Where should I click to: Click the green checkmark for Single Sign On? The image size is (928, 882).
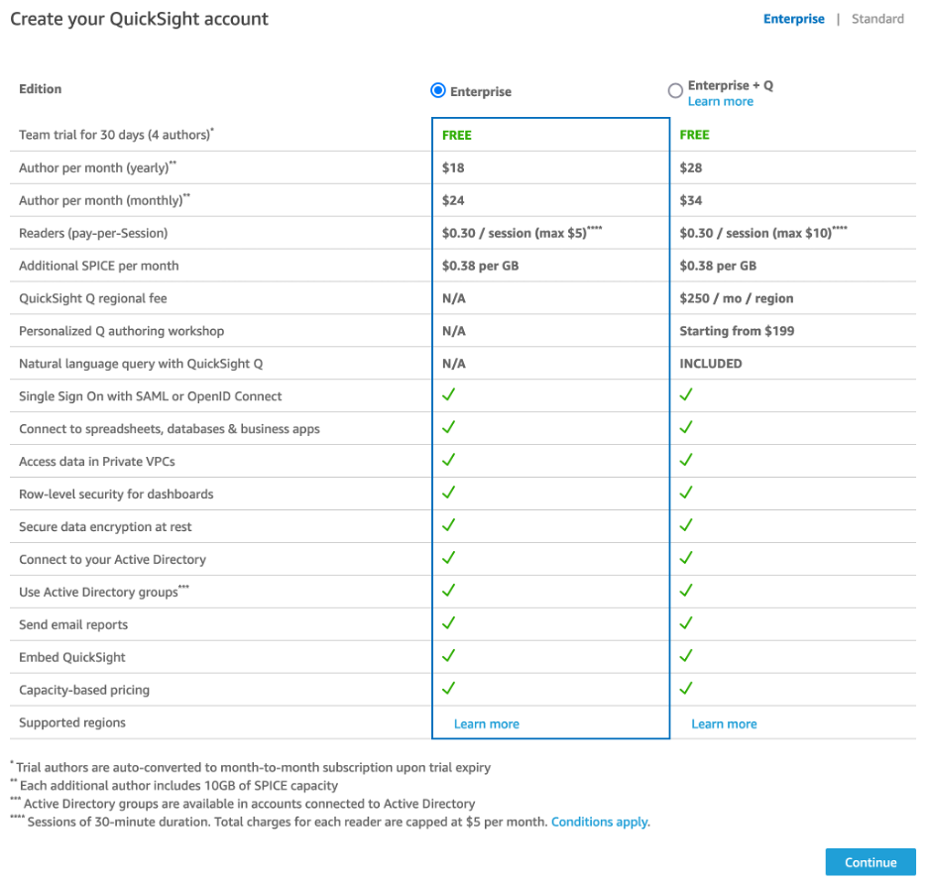(449, 395)
